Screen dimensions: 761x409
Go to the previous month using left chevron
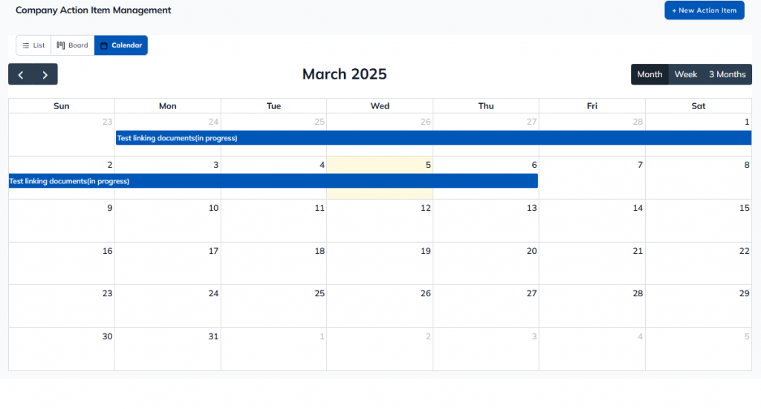[21, 74]
